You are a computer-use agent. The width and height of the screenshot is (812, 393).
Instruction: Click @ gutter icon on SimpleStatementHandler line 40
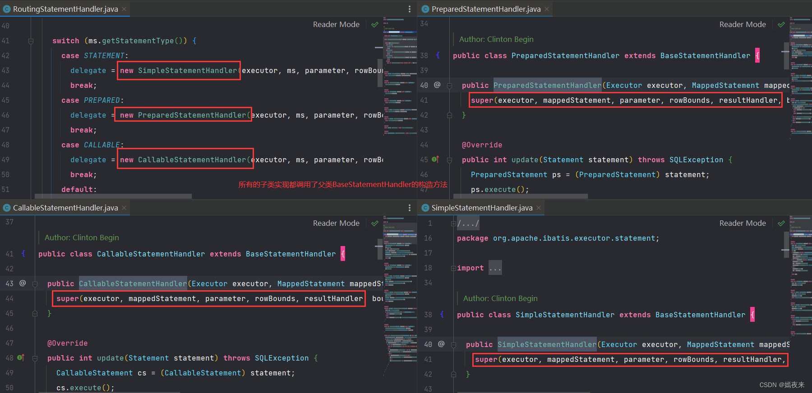(441, 344)
